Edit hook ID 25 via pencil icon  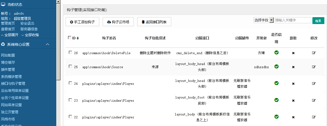coord(314,67)
